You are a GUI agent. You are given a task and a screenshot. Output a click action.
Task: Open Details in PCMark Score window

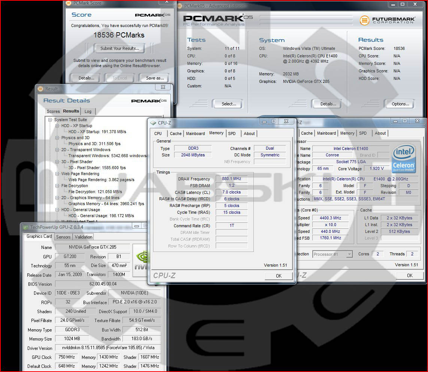(86, 78)
